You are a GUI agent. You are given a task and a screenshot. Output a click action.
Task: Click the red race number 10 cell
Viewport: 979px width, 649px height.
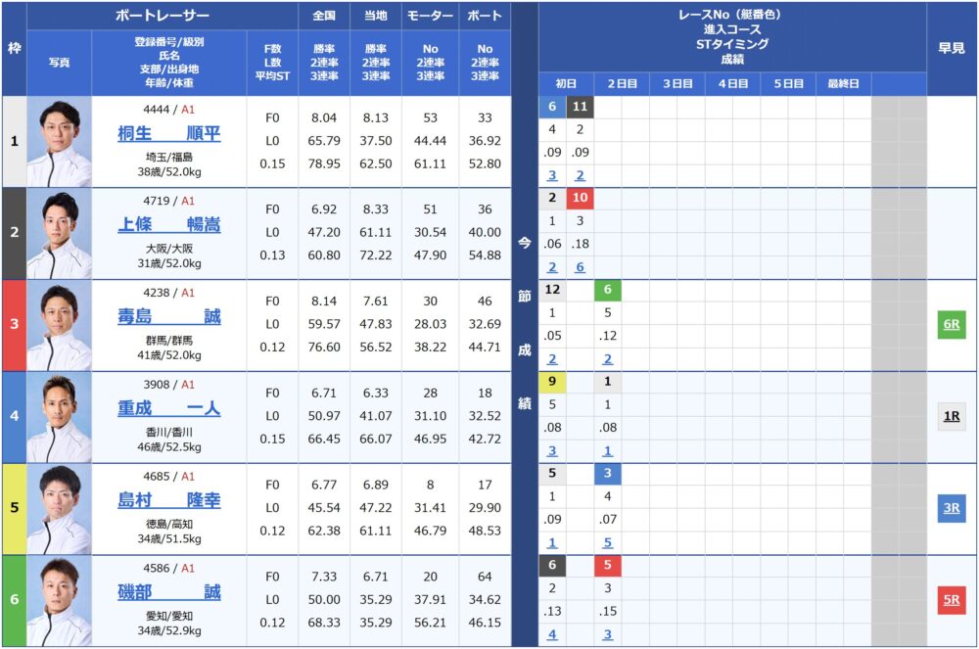[x=580, y=198]
